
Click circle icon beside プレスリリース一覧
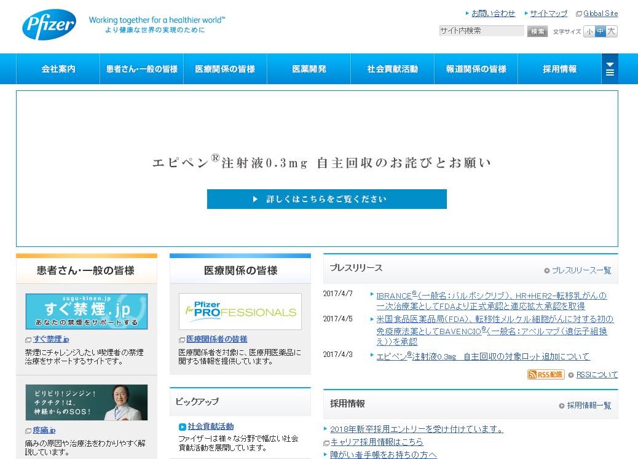(547, 270)
